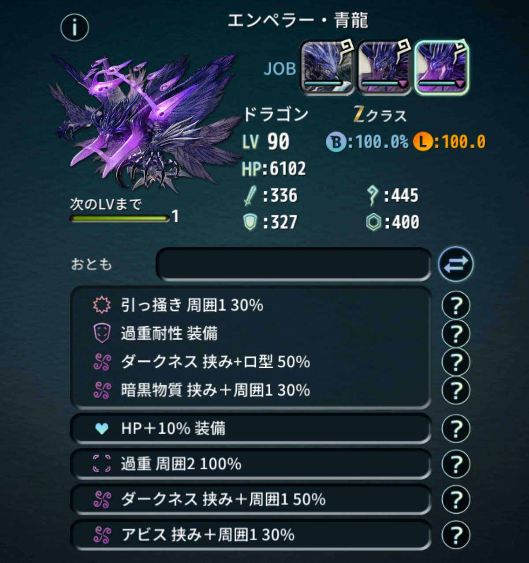
Task: Tap the swap arrows button beside おとも
Action: 456,264
